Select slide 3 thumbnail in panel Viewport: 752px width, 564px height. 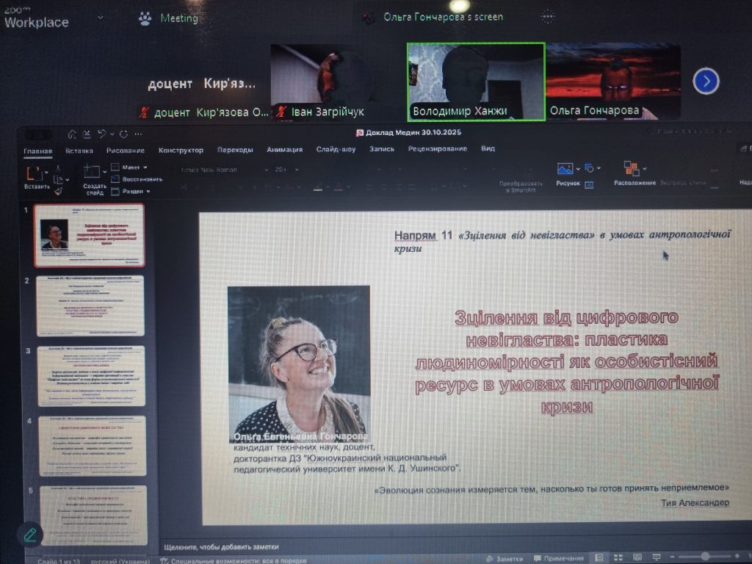click(91, 377)
